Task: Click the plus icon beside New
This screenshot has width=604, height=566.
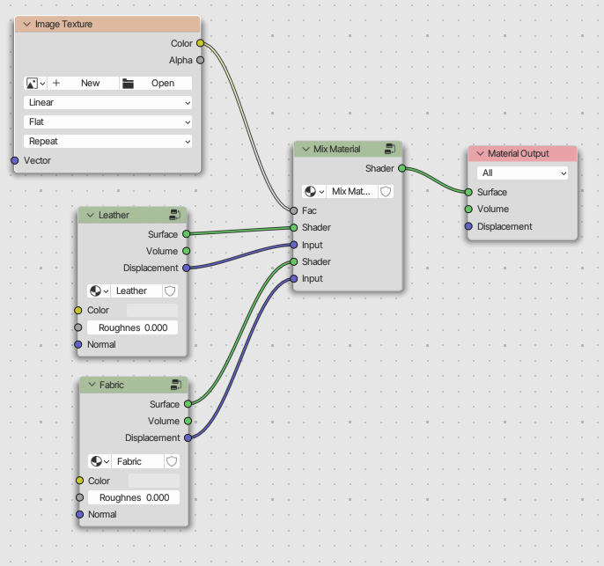Action: tap(56, 83)
